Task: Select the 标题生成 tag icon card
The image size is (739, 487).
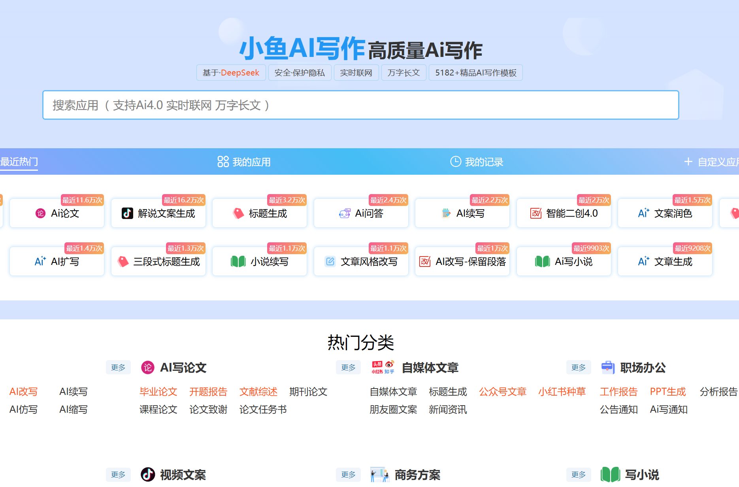Action: coord(260,213)
